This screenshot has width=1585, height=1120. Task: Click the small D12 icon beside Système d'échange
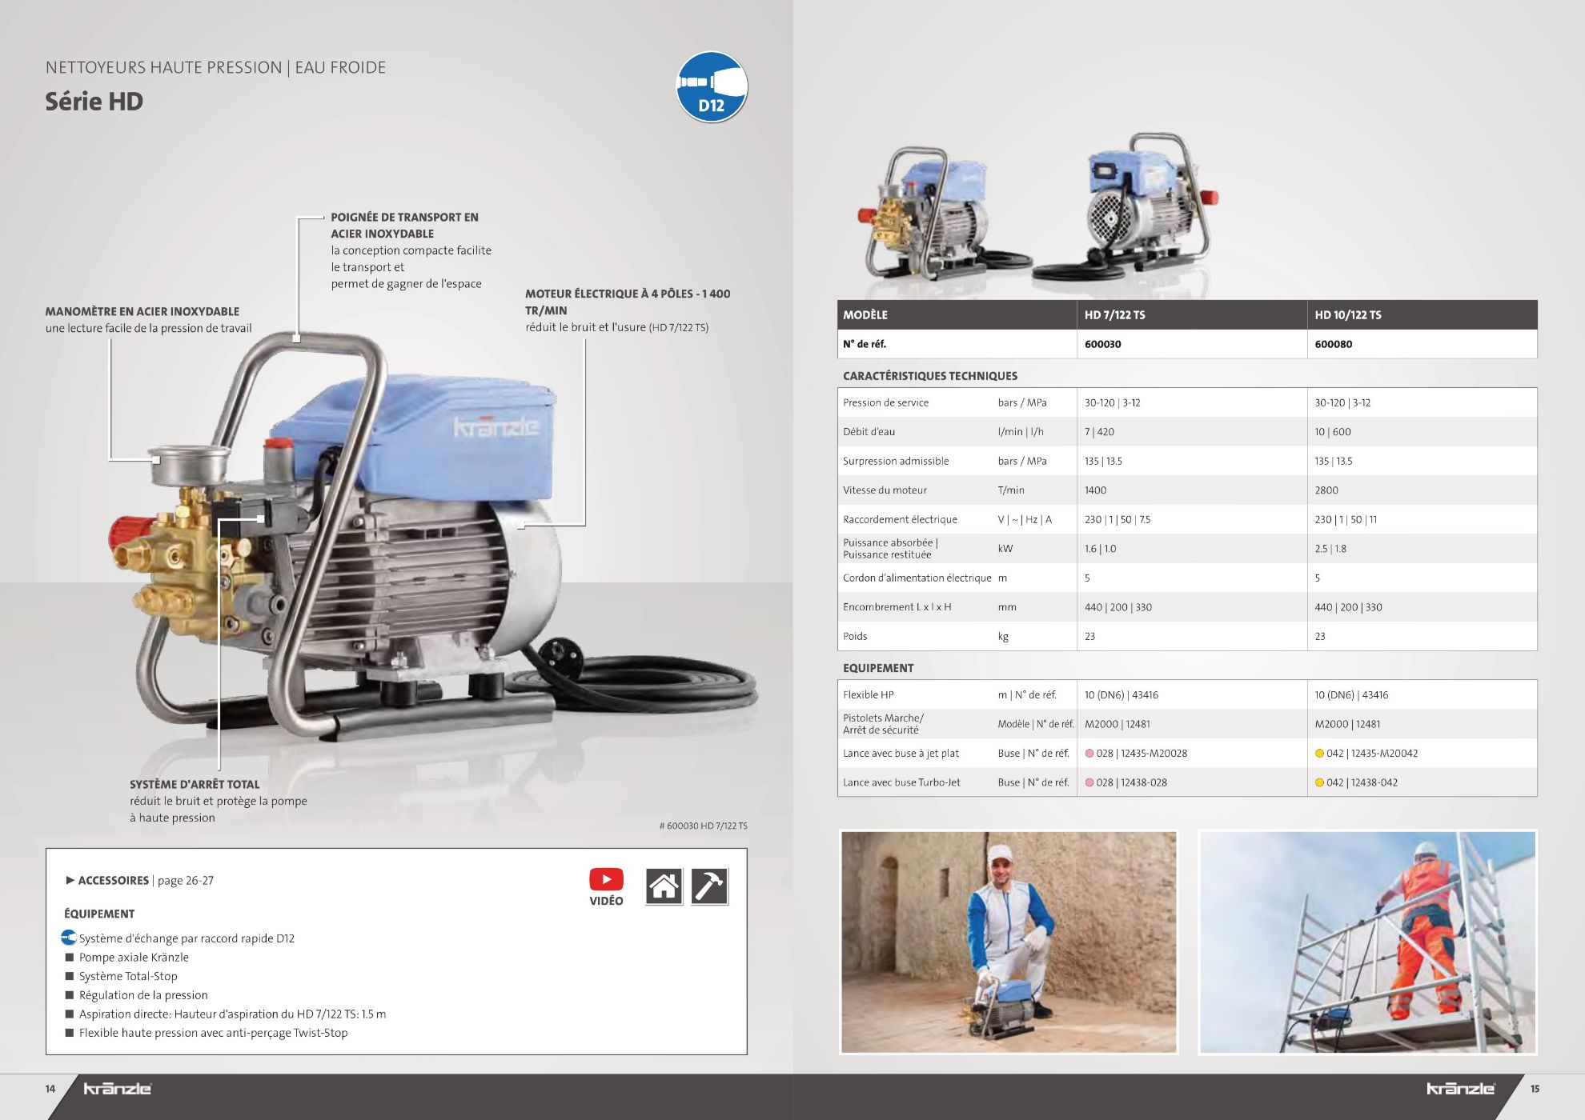tap(69, 938)
